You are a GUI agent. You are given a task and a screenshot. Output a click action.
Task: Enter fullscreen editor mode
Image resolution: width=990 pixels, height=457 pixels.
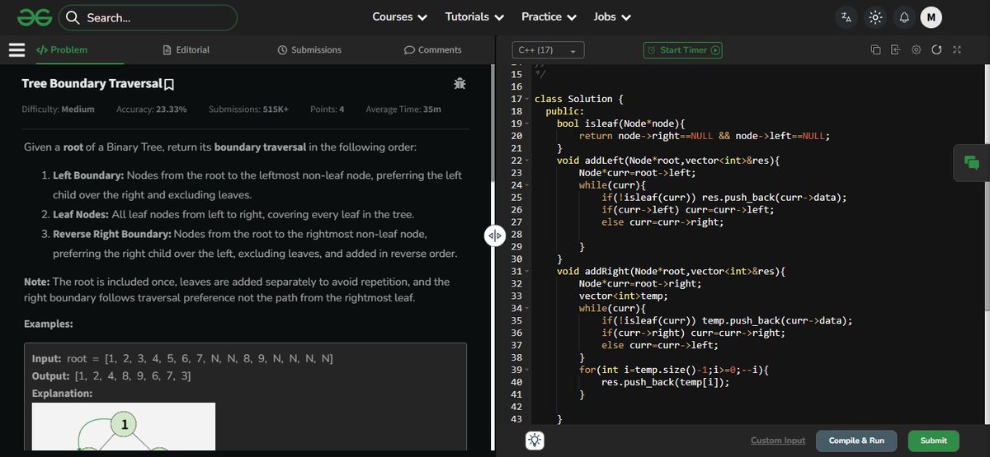957,50
